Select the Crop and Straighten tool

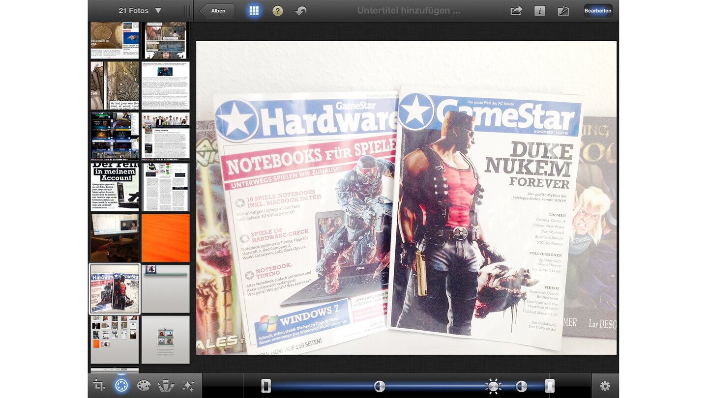[99, 386]
